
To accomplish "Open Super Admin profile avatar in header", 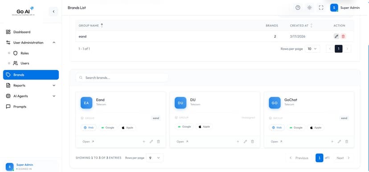I will tap(334, 8).
